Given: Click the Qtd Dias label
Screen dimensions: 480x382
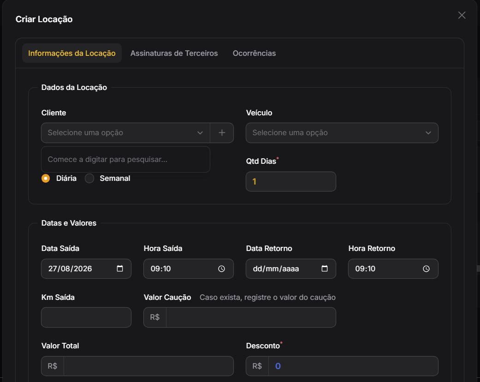Looking at the screenshot, I should [x=261, y=161].
